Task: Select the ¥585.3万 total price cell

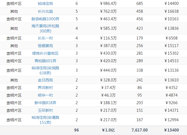Action: pyautogui.click(x=108, y=28)
